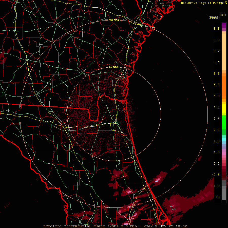Screen dimensions: 228x228
Task: Click the 2.6 scale value
Action: click(x=217, y=130)
